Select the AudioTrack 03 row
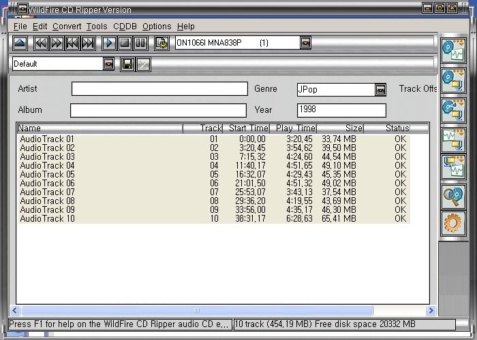 (214, 156)
